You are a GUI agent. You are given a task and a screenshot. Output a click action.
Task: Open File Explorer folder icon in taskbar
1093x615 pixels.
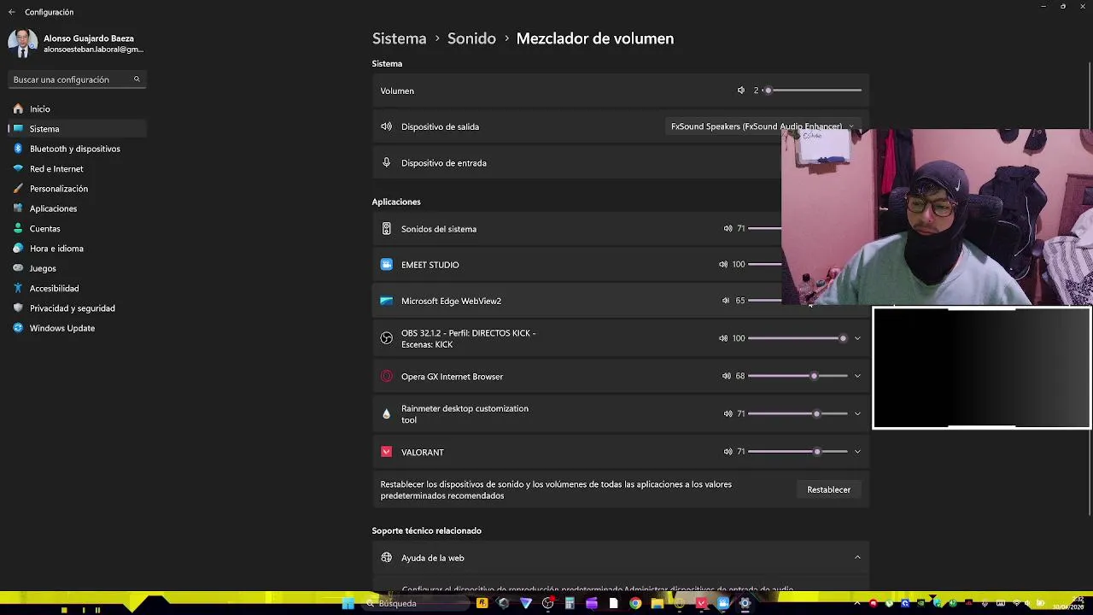pyautogui.click(x=657, y=603)
